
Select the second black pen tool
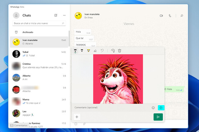82,51
